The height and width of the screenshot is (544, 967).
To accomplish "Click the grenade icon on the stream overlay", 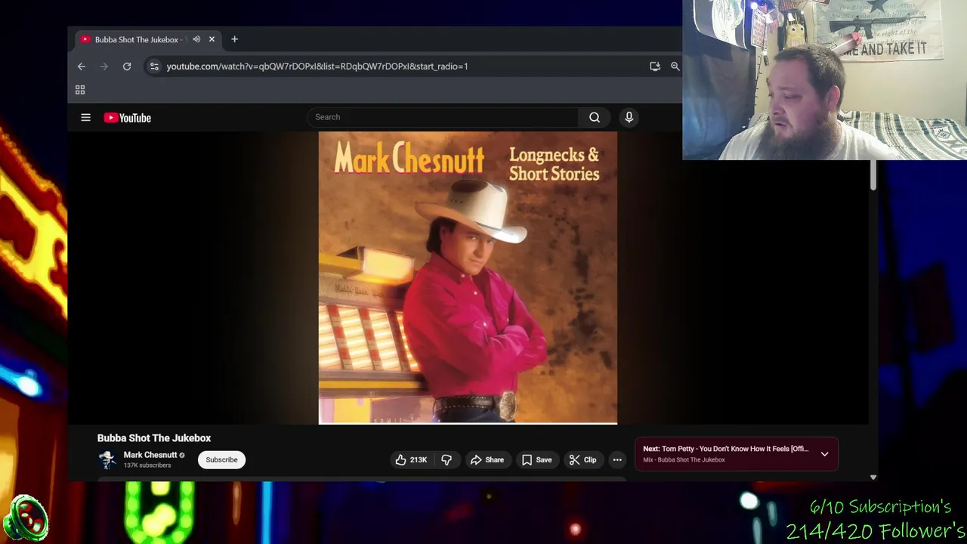I will (x=26, y=519).
